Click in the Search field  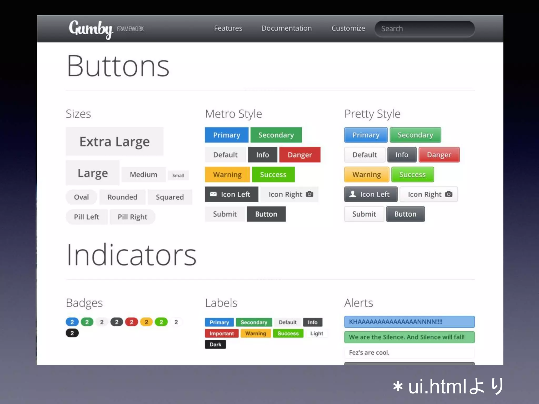point(424,29)
